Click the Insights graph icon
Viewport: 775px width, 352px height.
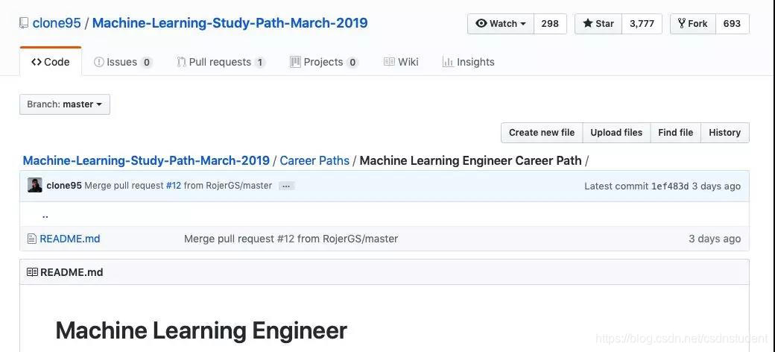click(x=448, y=62)
